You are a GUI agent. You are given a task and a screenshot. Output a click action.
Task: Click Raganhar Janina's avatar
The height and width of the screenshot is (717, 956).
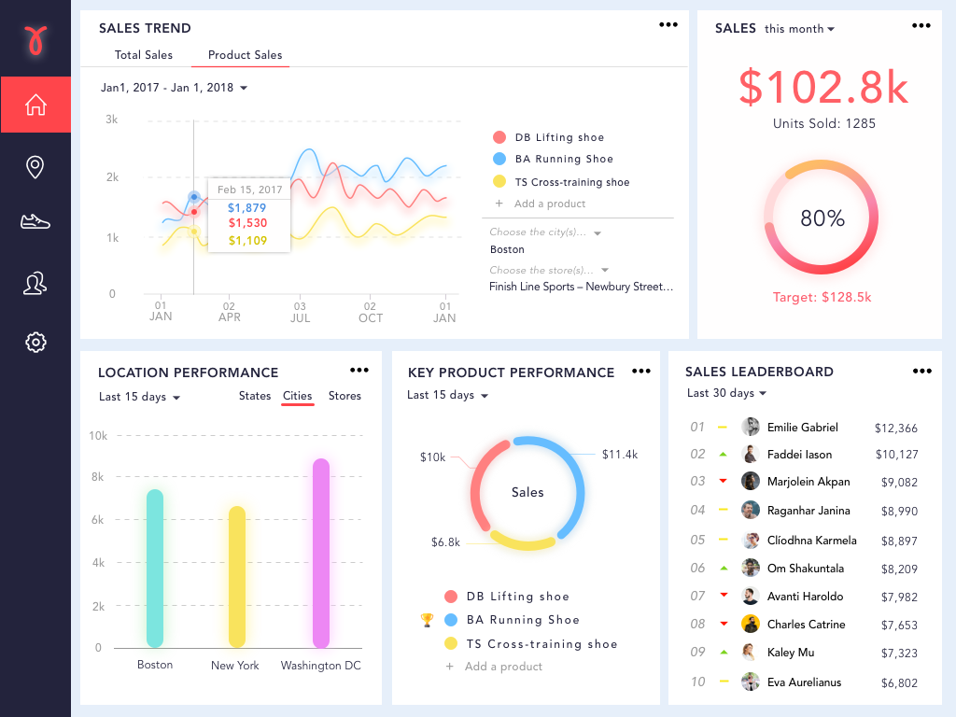751,510
